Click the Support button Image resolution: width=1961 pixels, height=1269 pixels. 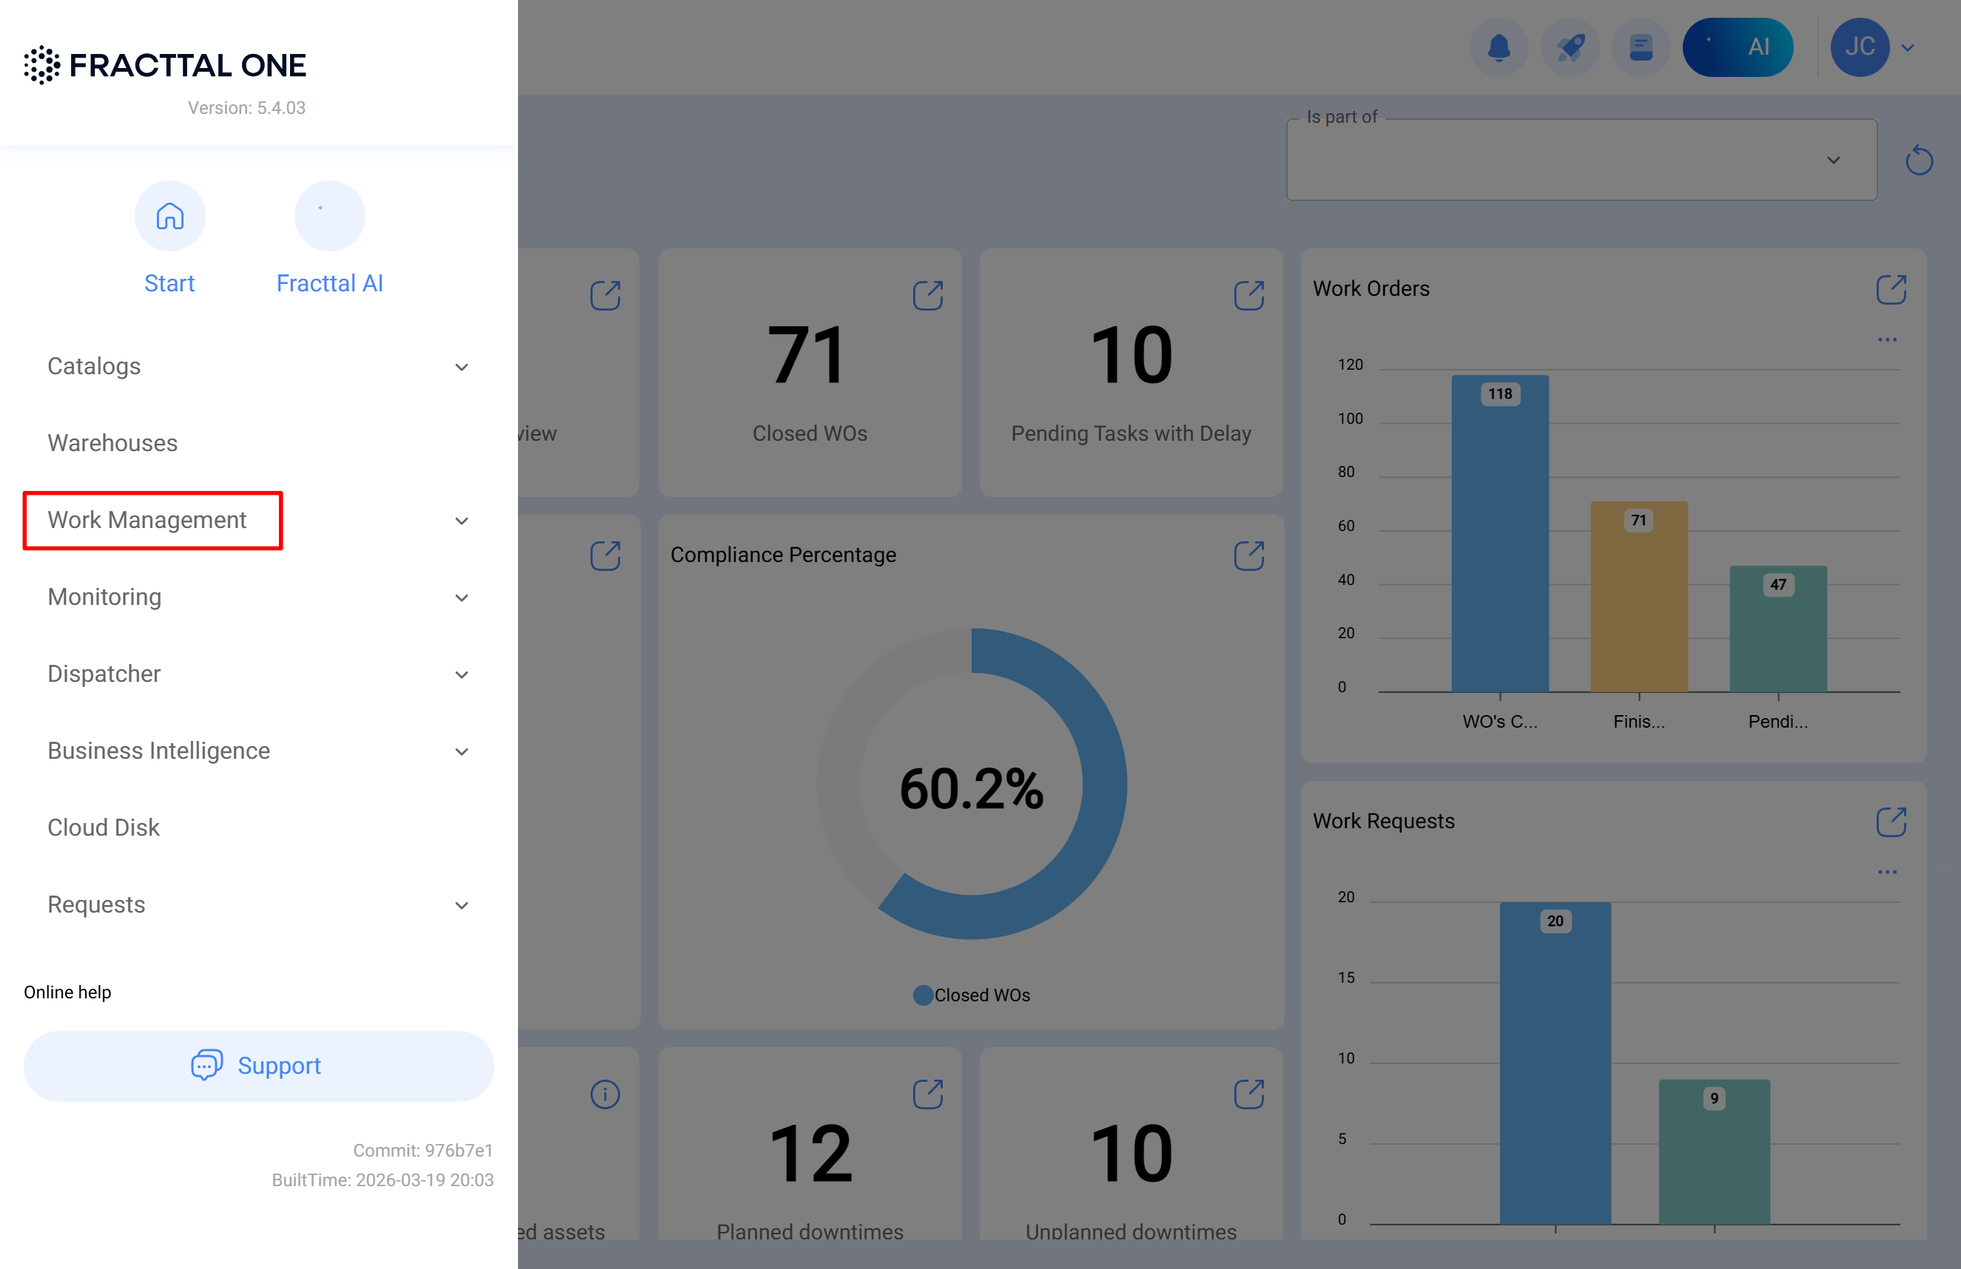coord(258,1066)
